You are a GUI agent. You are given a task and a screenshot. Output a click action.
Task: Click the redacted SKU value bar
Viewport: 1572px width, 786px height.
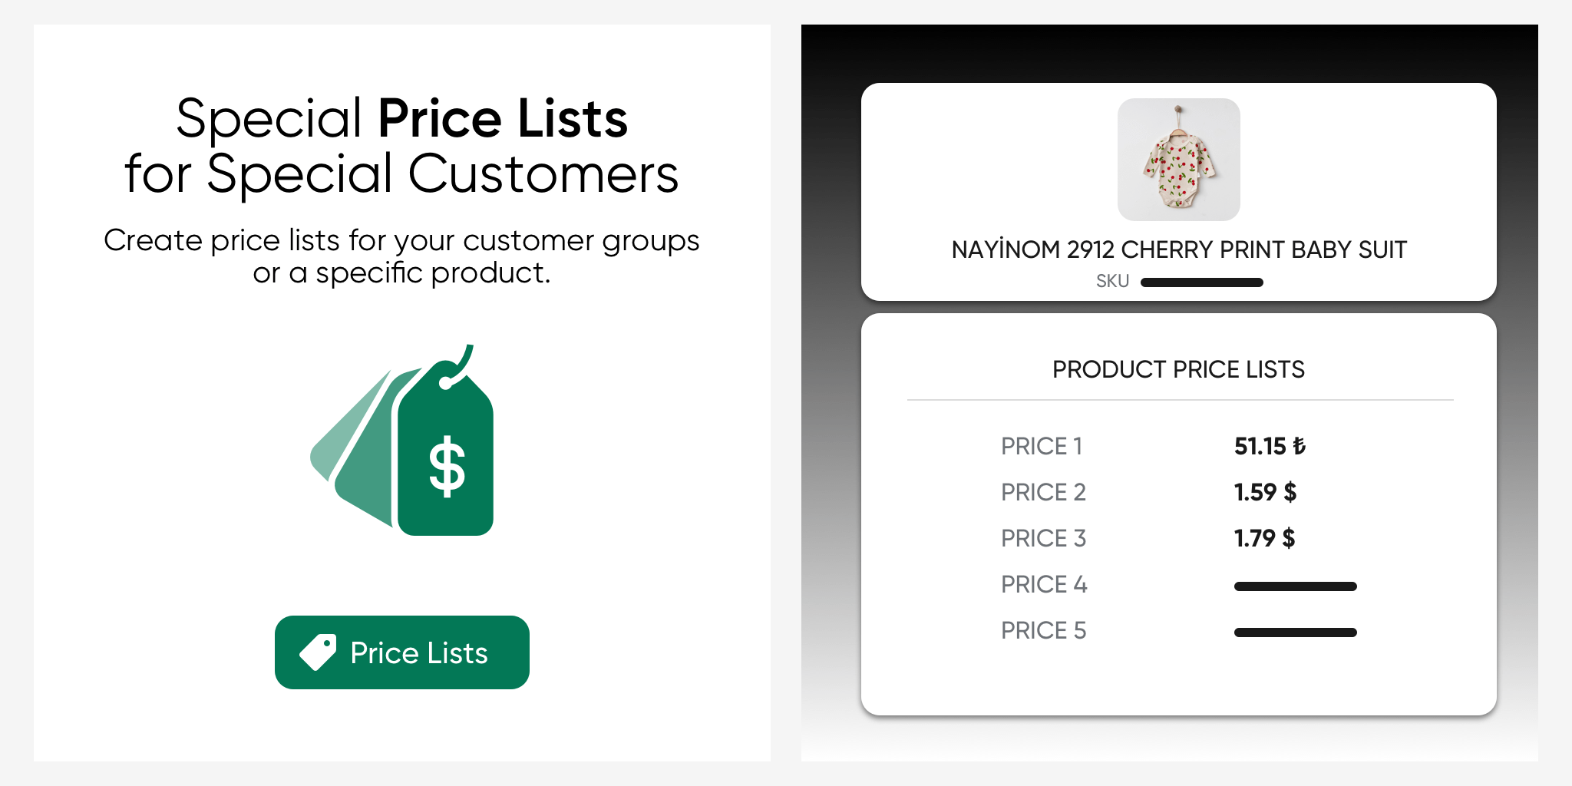(1201, 282)
